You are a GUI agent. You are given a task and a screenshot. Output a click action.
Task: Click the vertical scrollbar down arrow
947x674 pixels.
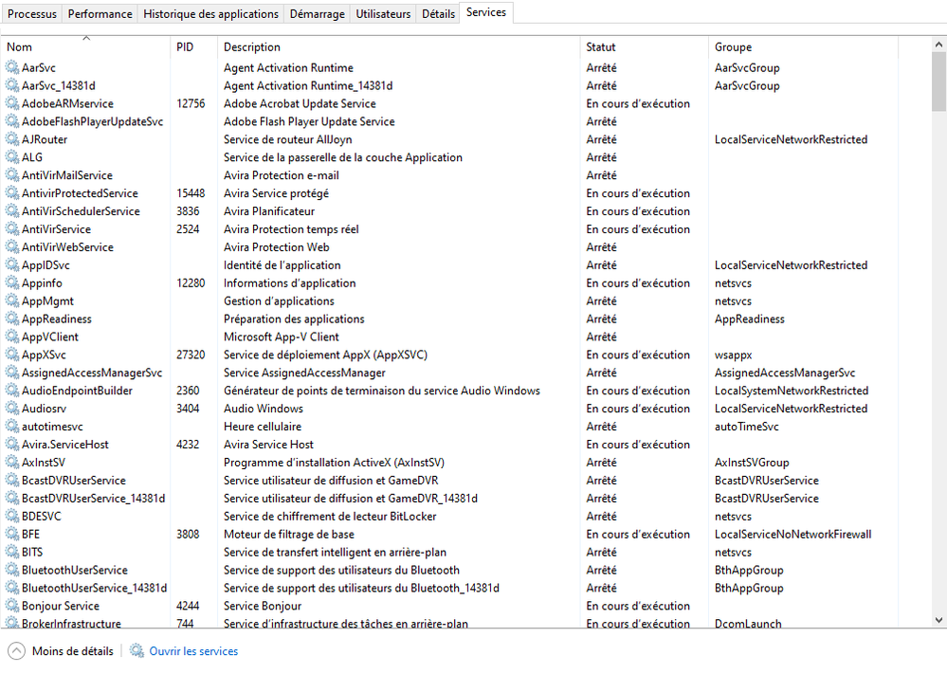tap(938, 620)
